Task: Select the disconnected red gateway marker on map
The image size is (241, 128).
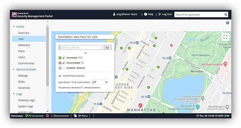Action: click(x=171, y=45)
